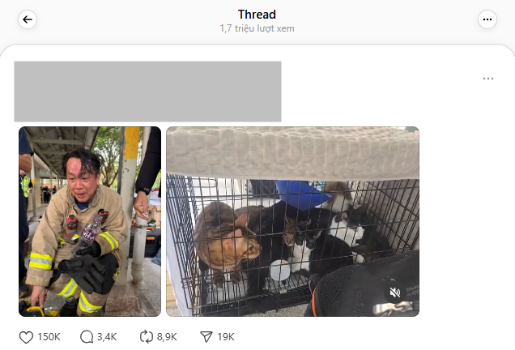Share the post via paper plane icon
The image size is (515, 350).
(x=206, y=337)
